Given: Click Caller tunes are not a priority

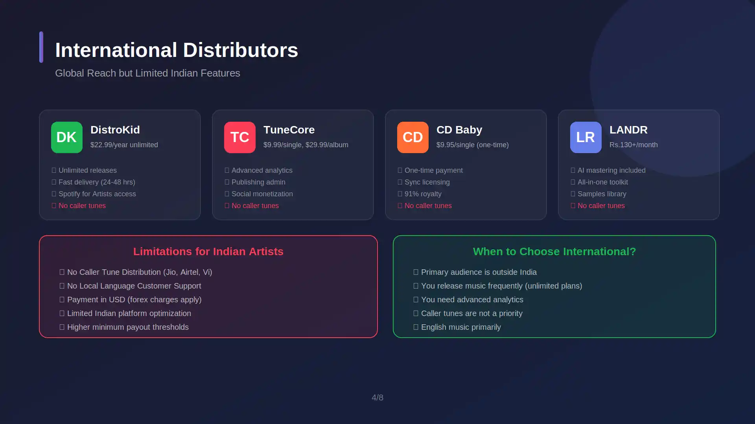Looking at the screenshot, I should [468, 313].
